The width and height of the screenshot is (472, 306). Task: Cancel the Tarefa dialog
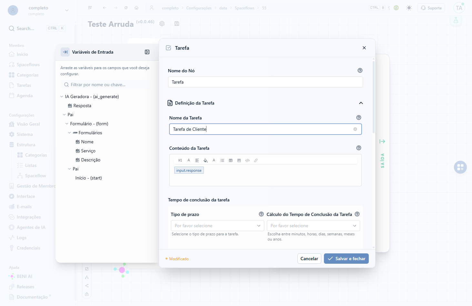click(309, 259)
